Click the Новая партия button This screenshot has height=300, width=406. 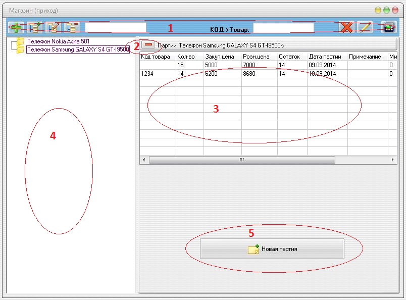(272, 249)
